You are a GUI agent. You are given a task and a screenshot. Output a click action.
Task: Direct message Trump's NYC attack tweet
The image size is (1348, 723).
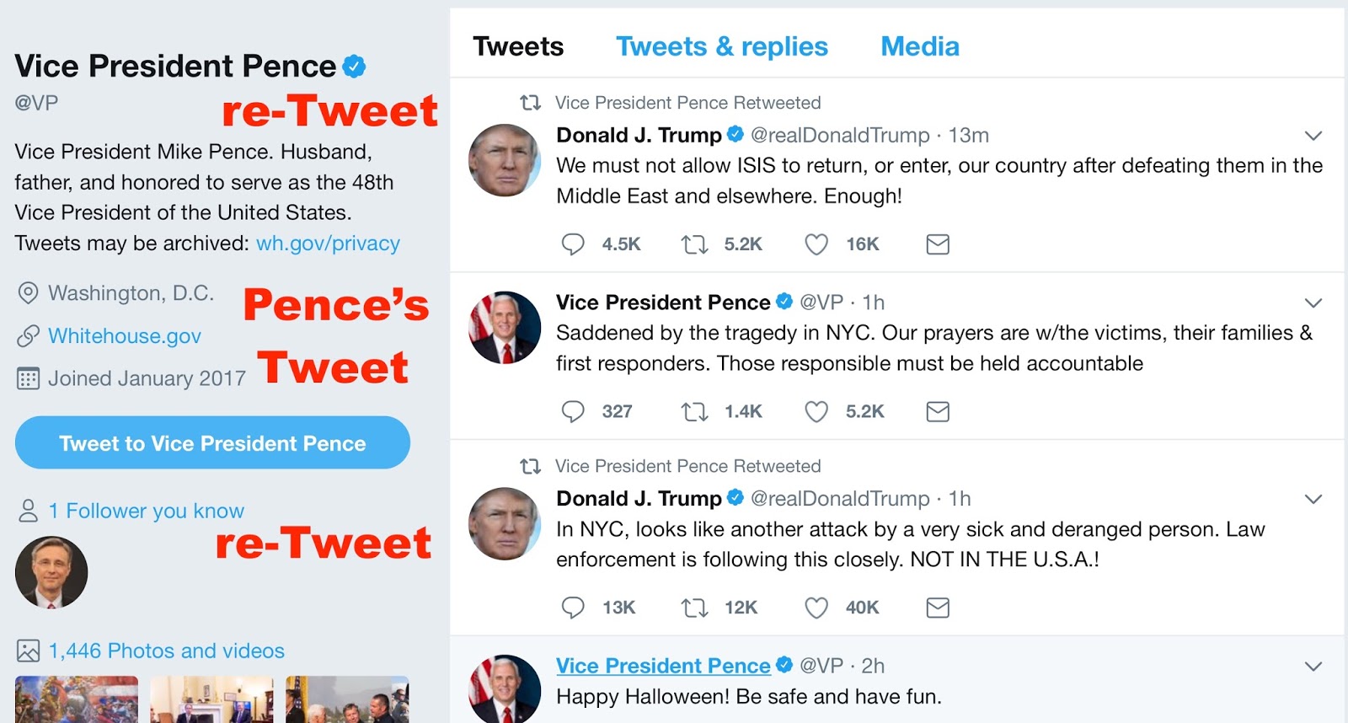938,608
